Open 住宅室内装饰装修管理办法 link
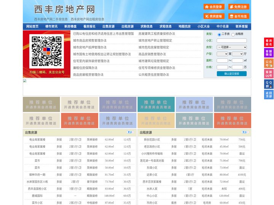The height and width of the screenshot is (205, 274). 91,61
